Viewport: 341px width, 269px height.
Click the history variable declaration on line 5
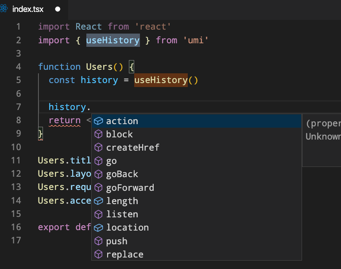pyautogui.click(x=99, y=80)
